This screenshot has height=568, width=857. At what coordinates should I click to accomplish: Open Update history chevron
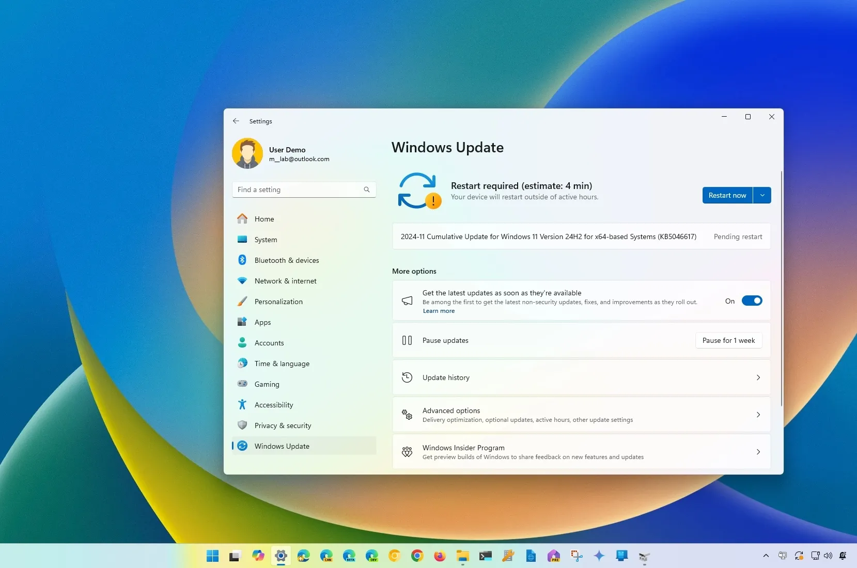(x=758, y=377)
